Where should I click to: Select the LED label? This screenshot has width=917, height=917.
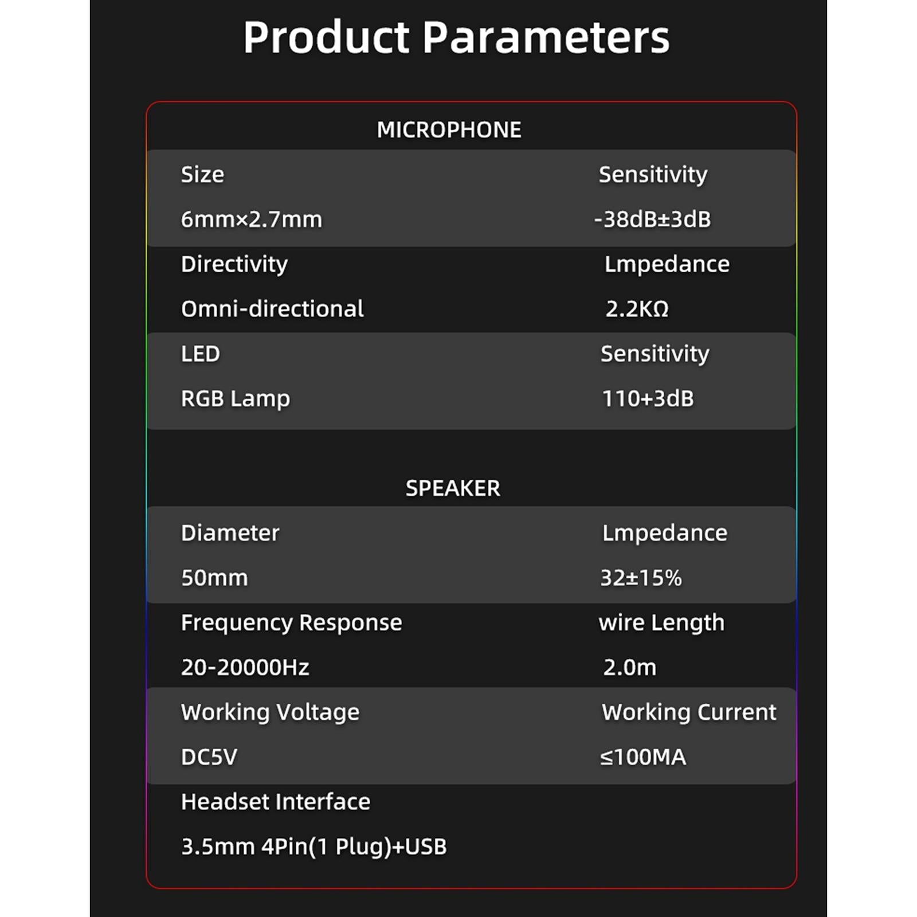200,354
